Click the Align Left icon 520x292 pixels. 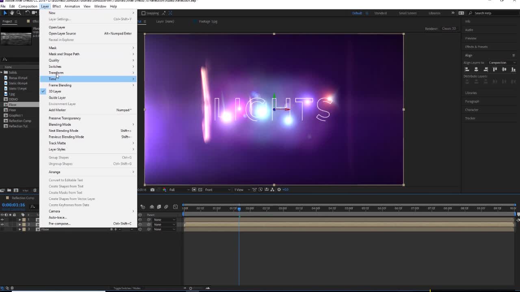coord(467,69)
